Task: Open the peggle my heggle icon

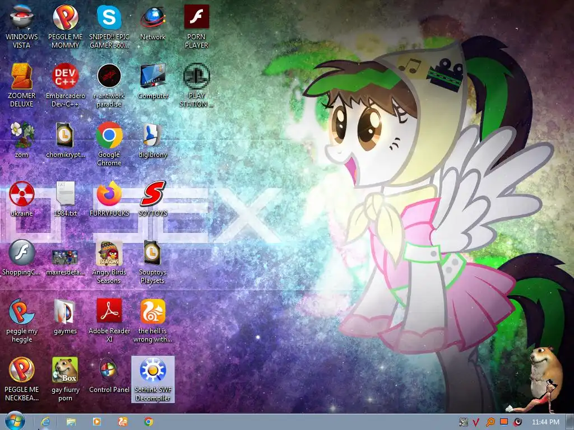Action: (22, 321)
